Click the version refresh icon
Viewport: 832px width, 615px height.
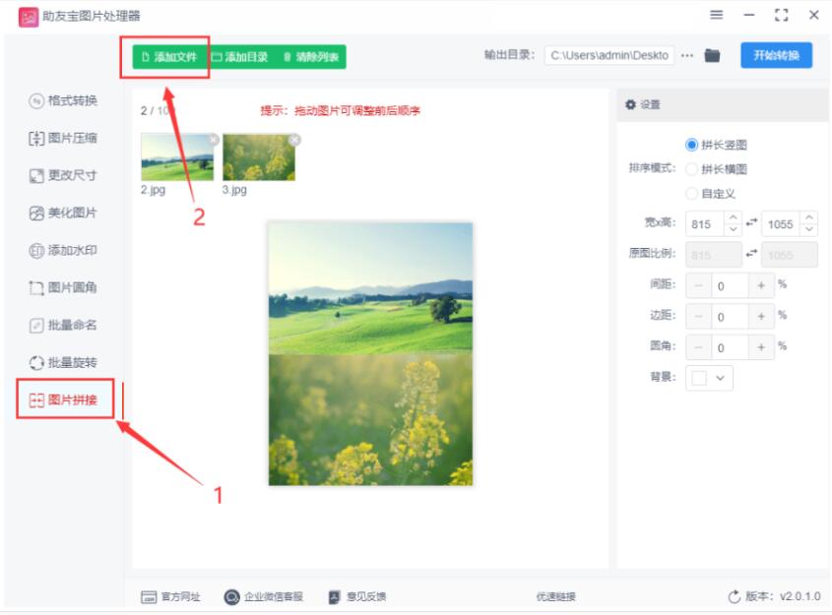click(734, 596)
